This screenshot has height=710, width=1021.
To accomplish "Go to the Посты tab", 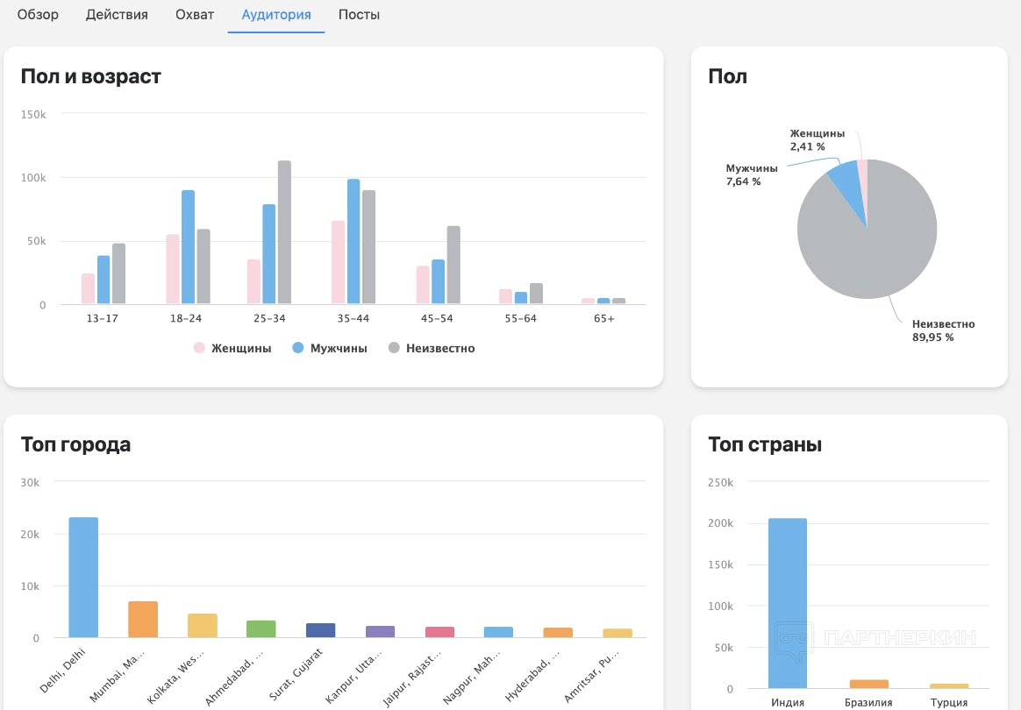I will (359, 14).
